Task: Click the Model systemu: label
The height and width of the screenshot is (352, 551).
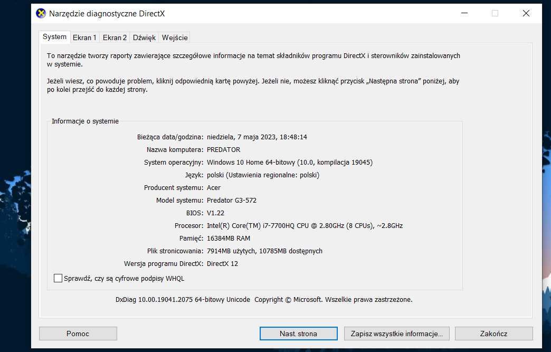Action: click(x=179, y=200)
